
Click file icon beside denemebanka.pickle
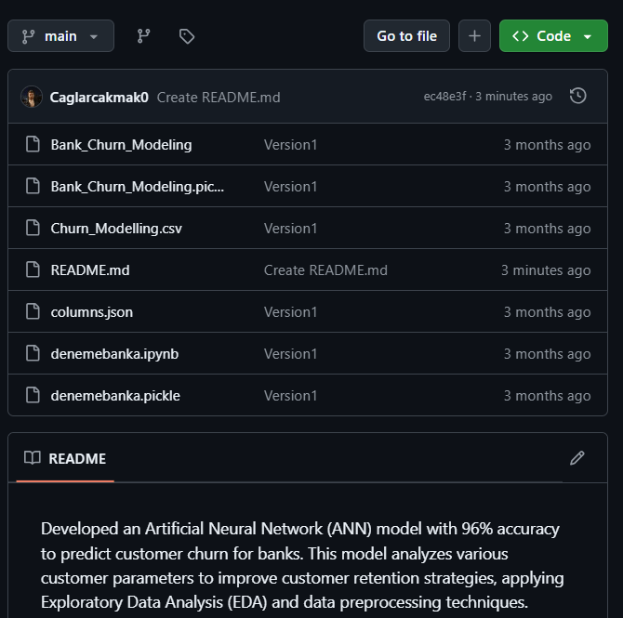coord(33,396)
